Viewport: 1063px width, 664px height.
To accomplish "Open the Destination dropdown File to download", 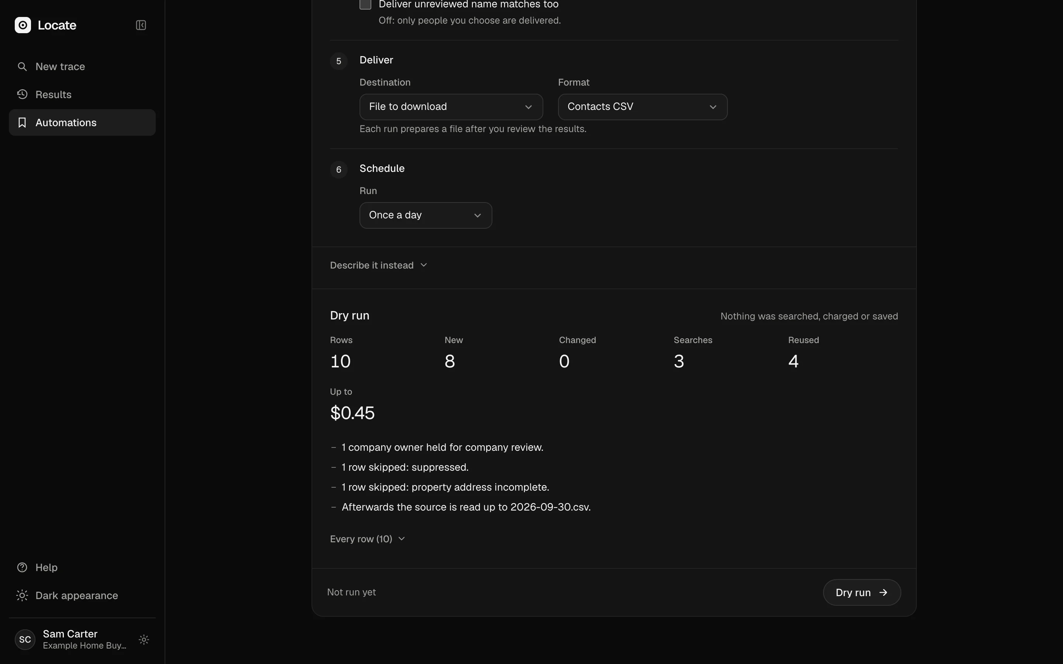I will click(x=451, y=107).
